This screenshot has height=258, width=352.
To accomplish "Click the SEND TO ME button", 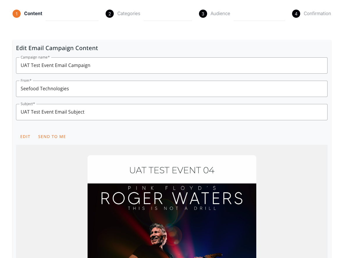I will click(52, 137).
